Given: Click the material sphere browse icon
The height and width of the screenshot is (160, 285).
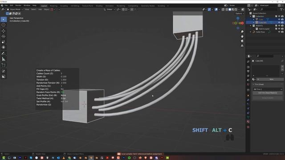Looking at the screenshot, I should click(x=253, y=79).
